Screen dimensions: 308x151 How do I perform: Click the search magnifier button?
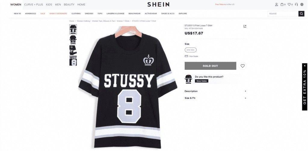(x=301, y=14)
